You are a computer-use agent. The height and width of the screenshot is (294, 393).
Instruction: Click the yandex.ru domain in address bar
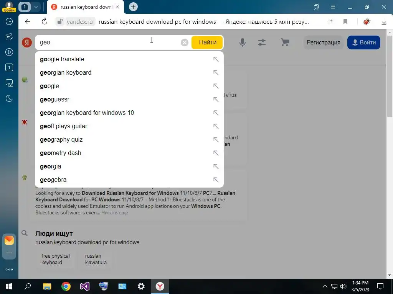tap(80, 22)
